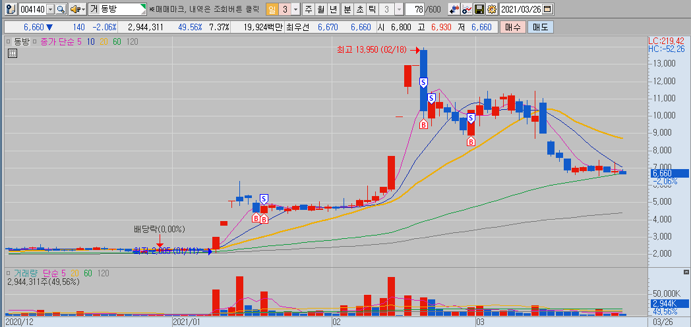Click the S sell marker at the 13,950 peak candle
The image size is (691, 327).
pos(423,82)
